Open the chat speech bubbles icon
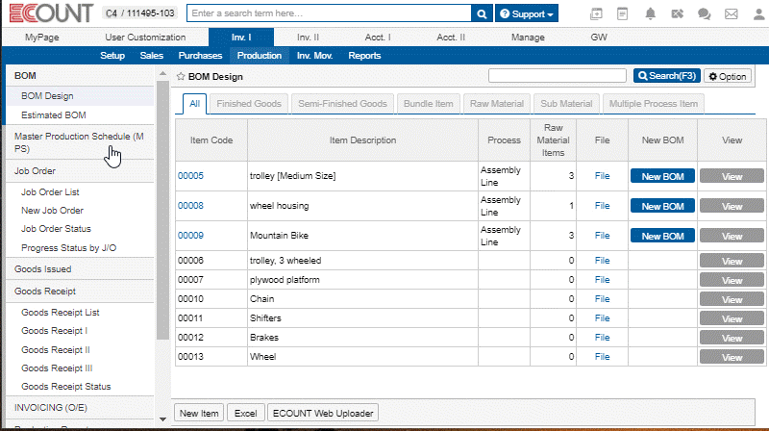This screenshot has width=769, height=431. point(705,13)
